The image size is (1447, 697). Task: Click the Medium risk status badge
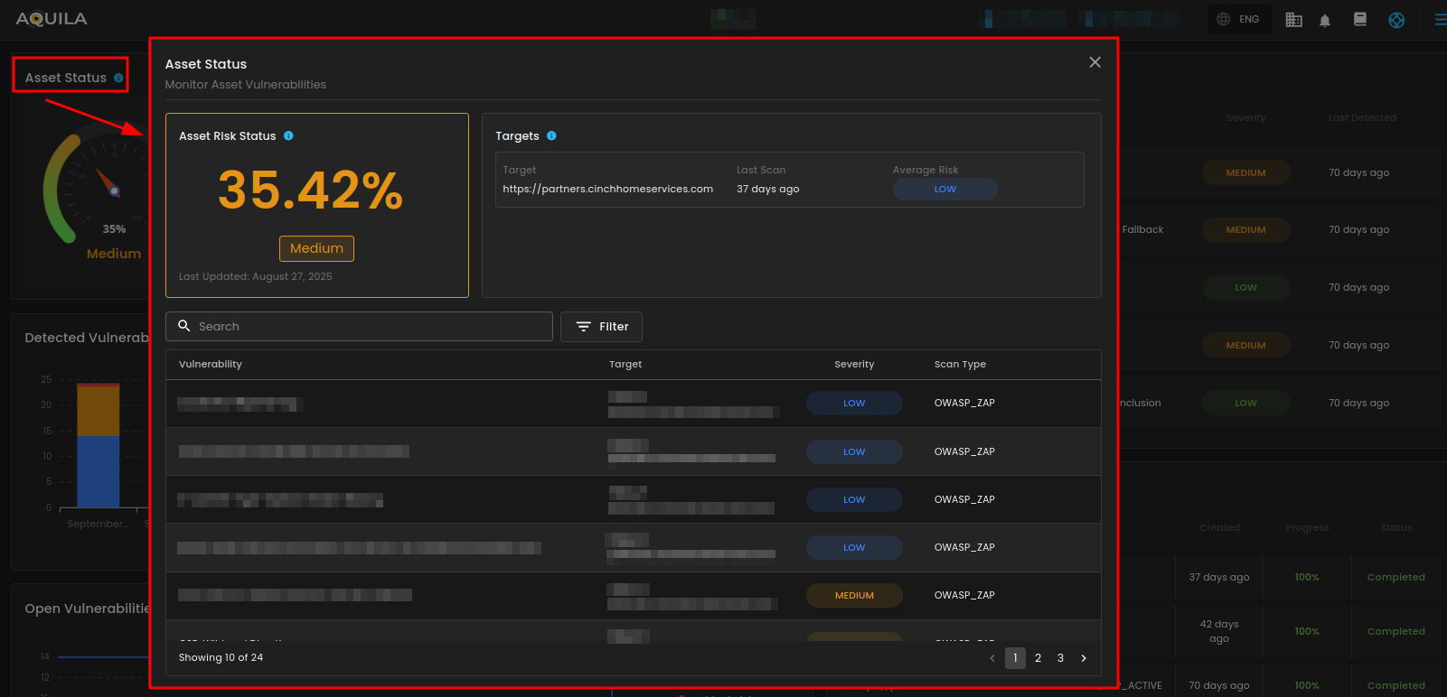pyautogui.click(x=316, y=248)
